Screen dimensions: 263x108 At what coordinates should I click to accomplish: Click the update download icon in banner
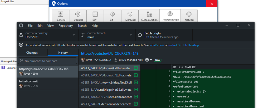[x=21, y=45]
